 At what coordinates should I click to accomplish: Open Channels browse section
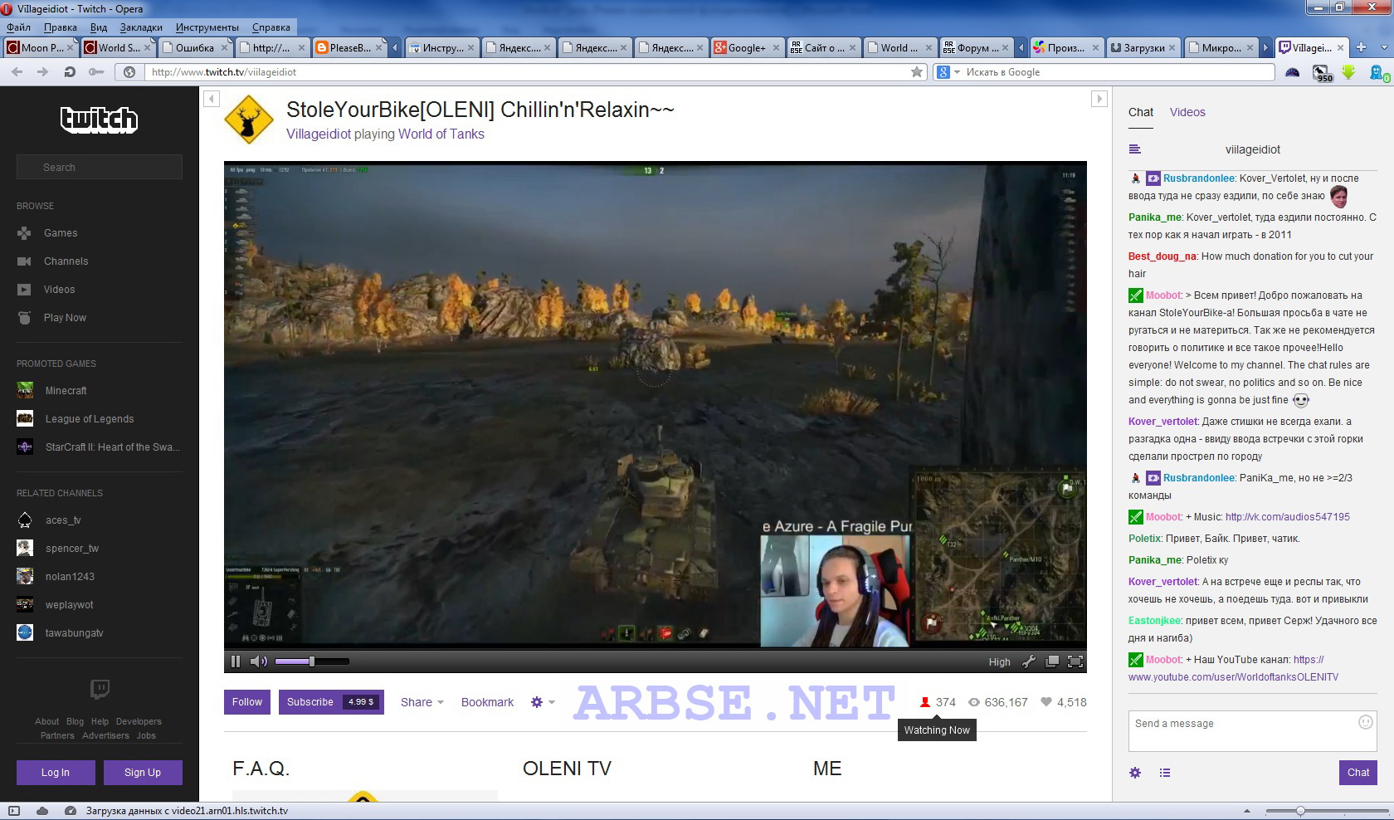(66, 261)
